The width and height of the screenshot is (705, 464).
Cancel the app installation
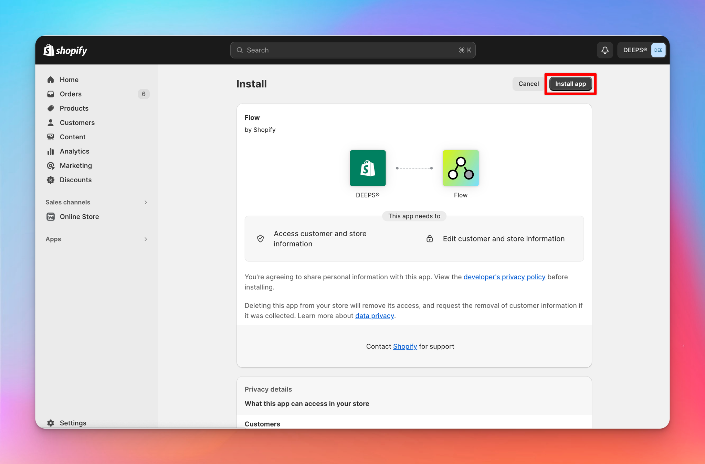coord(528,84)
